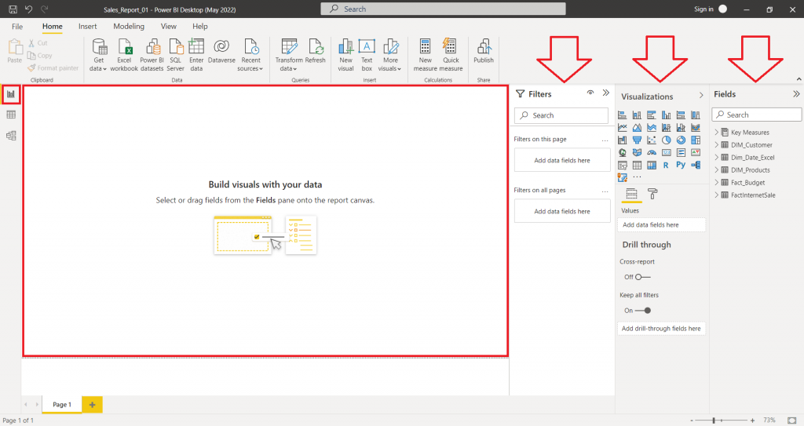Select the globe map visual
This screenshot has width=804, height=426.
tap(623, 152)
